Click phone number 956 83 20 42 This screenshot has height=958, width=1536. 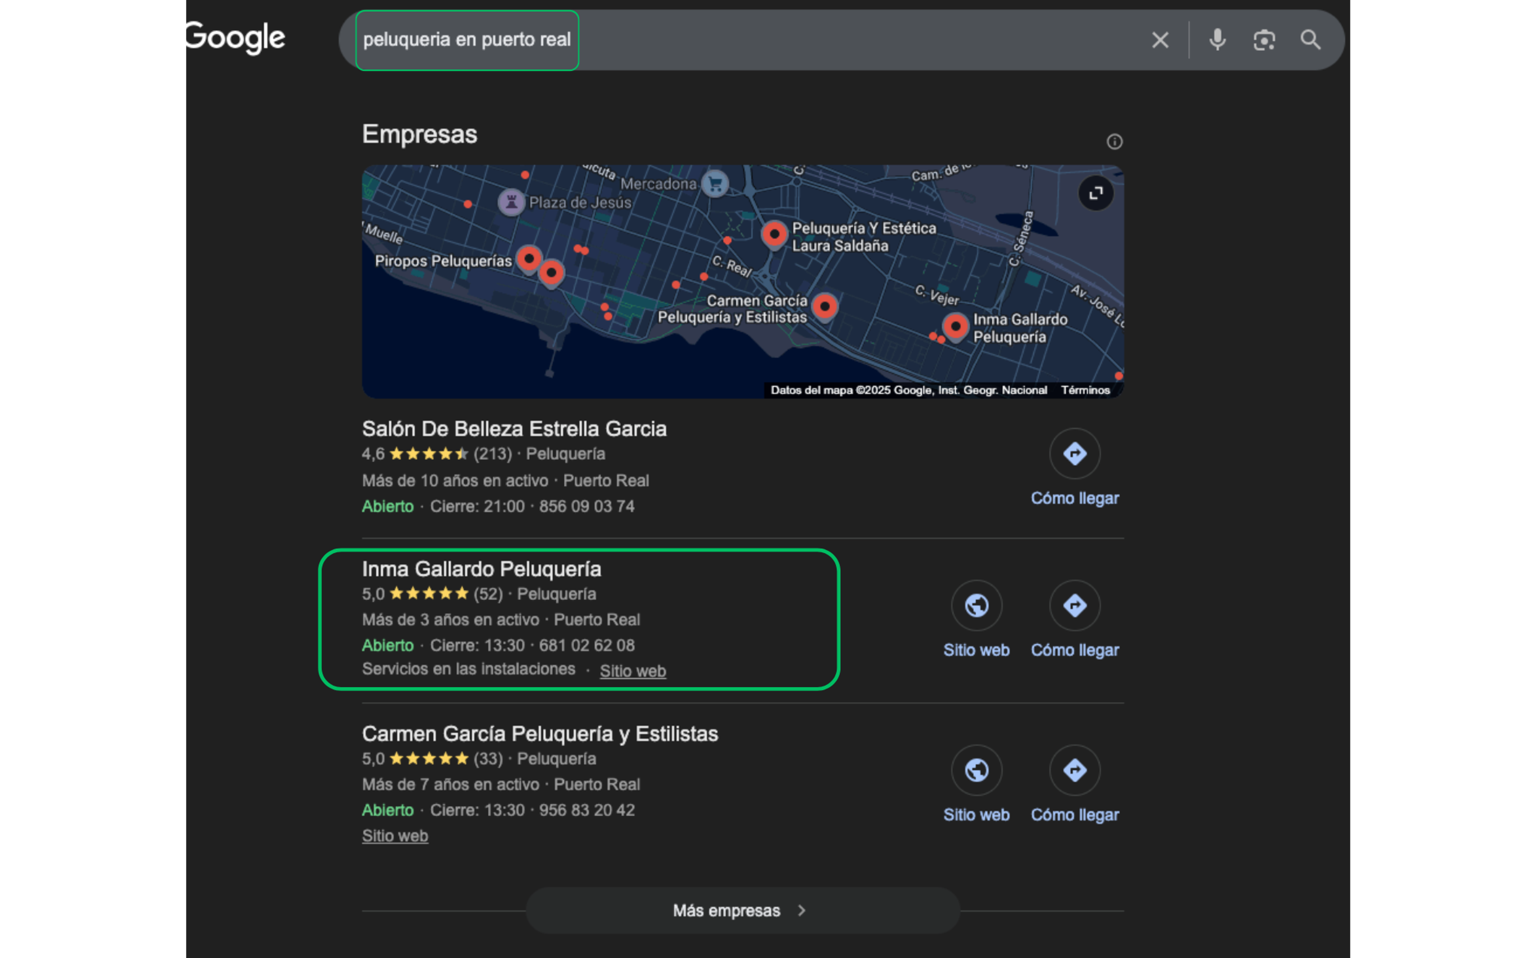tap(586, 810)
